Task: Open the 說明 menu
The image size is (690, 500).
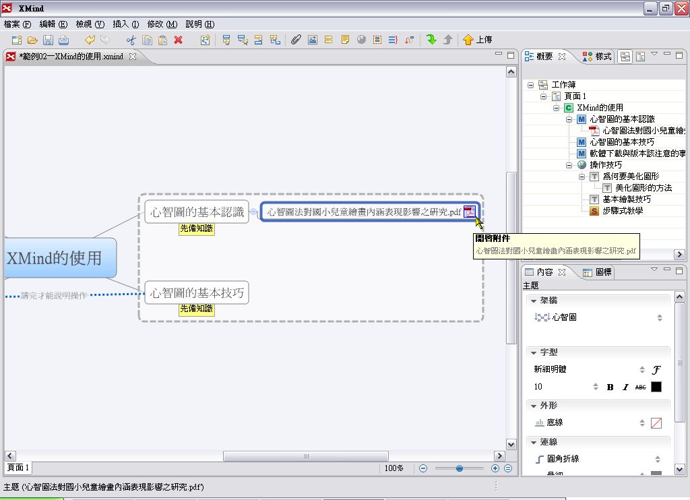Action: 199,24
